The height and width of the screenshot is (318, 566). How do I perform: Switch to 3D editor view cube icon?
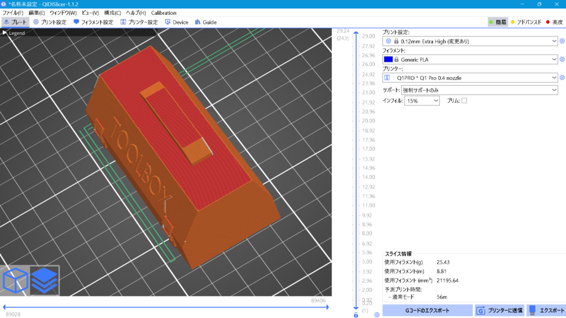[15, 280]
